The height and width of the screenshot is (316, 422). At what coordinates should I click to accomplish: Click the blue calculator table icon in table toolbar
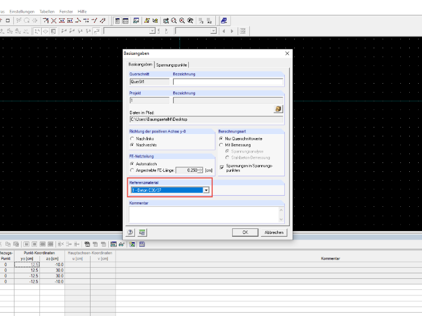(x=142, y=244)
